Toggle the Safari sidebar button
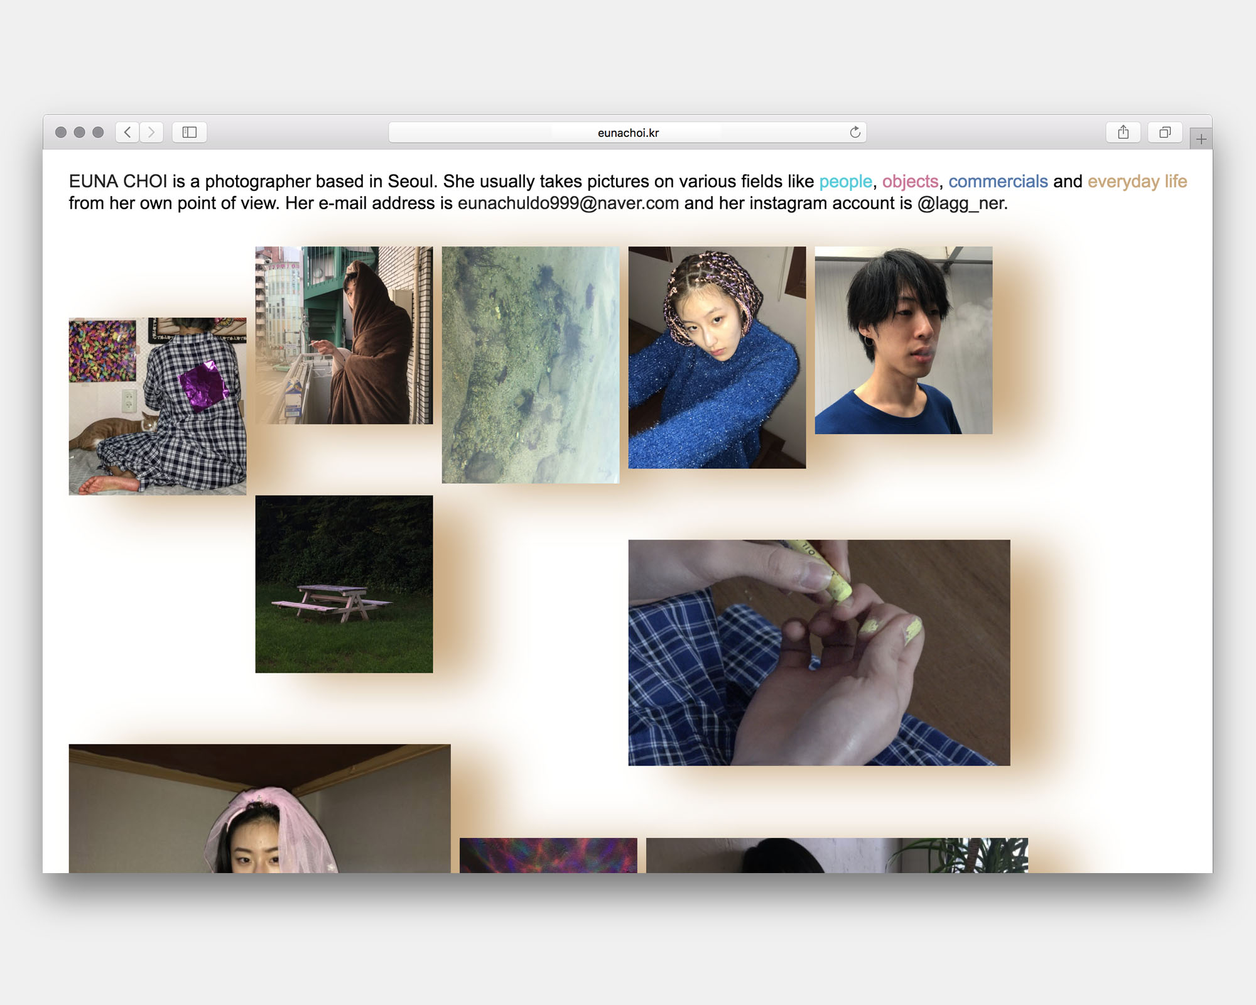This screenshot has width=1256, height=1005. (190, 132)
